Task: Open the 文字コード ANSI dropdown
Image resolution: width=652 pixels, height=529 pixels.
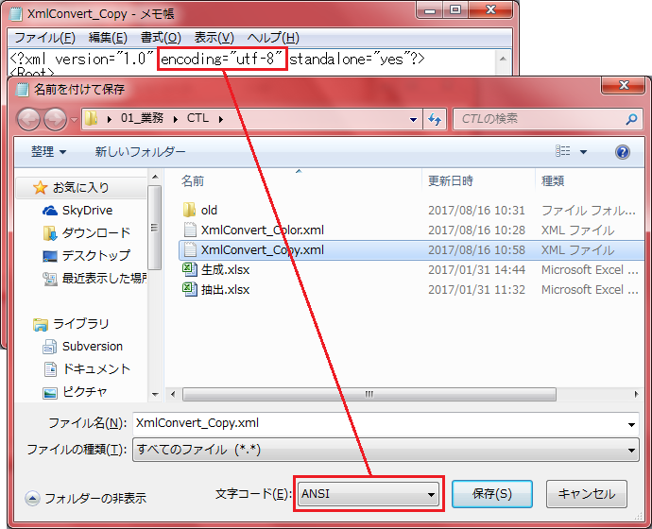Action: tap(368, 494)
